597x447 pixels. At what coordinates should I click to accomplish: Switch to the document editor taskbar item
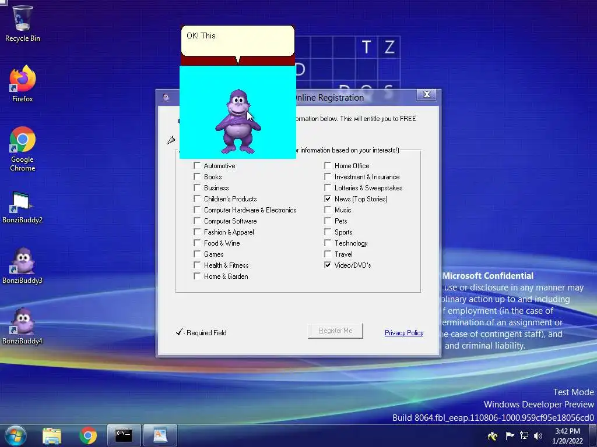[160, 435]
